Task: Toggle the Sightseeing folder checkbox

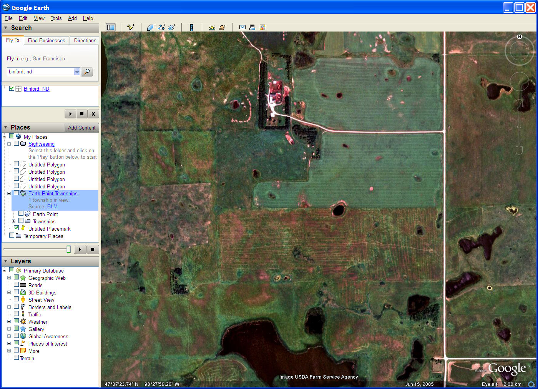Action: [x=16, y=143]
